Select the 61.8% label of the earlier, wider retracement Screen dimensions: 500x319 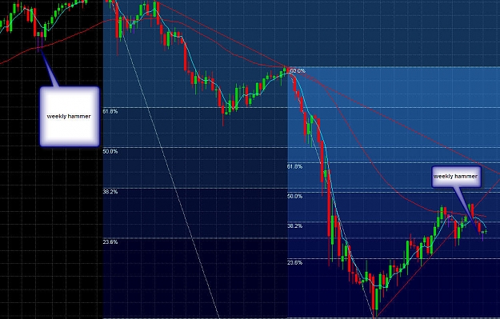110,112
